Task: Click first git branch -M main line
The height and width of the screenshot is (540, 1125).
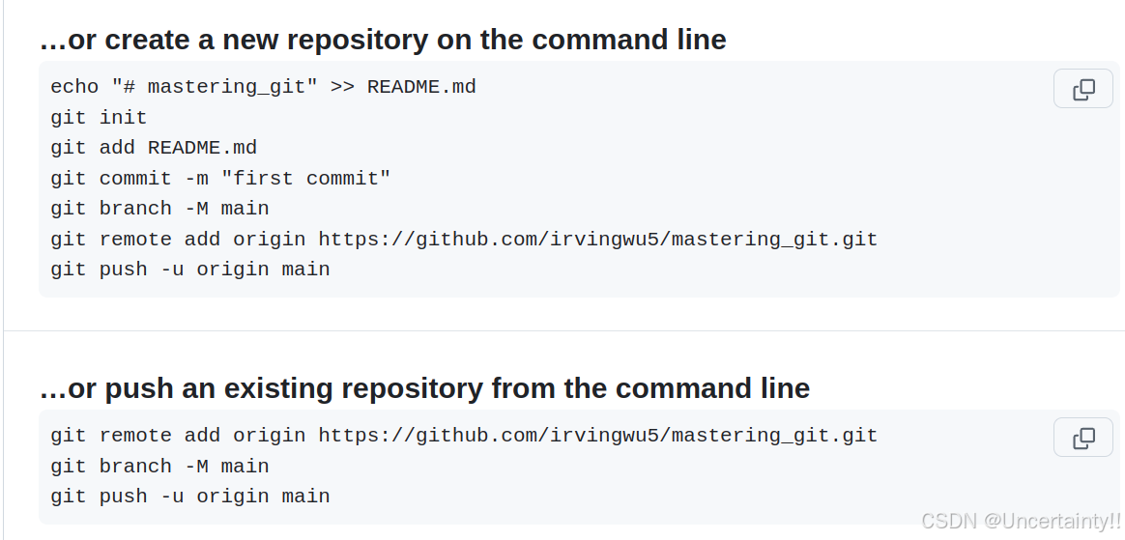Action: 159,209
